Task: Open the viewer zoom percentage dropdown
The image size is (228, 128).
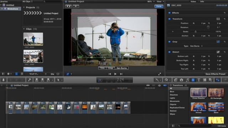Action: tap(151, 1)
